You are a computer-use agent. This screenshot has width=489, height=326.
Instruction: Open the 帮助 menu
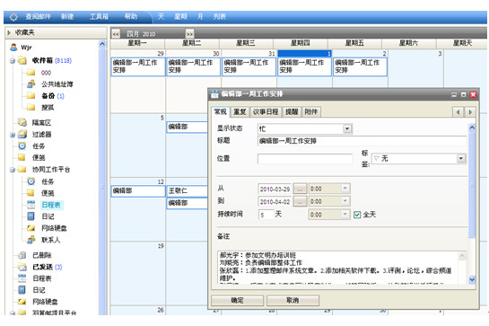pos(131,16)
